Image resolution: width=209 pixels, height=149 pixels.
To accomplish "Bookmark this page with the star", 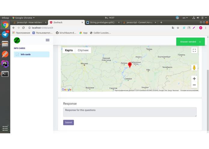I will point(178,28).
